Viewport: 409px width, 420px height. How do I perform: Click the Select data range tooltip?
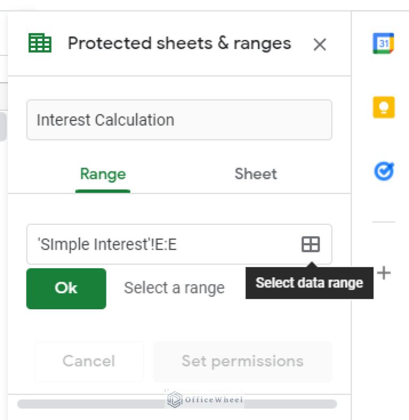point(309,283)
